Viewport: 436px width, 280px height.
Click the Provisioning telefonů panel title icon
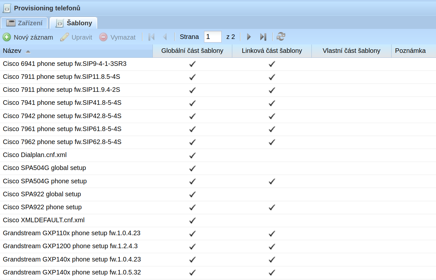tap(7, 8)
